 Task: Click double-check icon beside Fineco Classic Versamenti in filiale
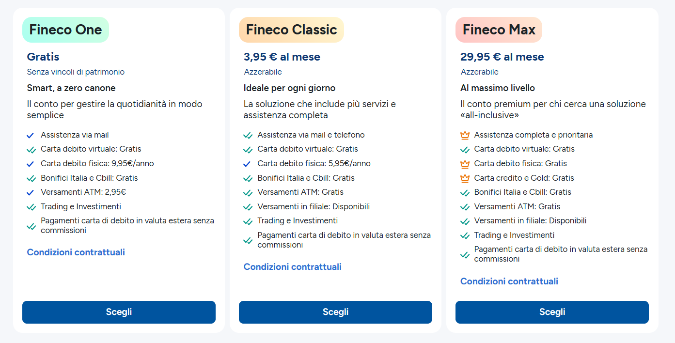(x=248, y=207)
